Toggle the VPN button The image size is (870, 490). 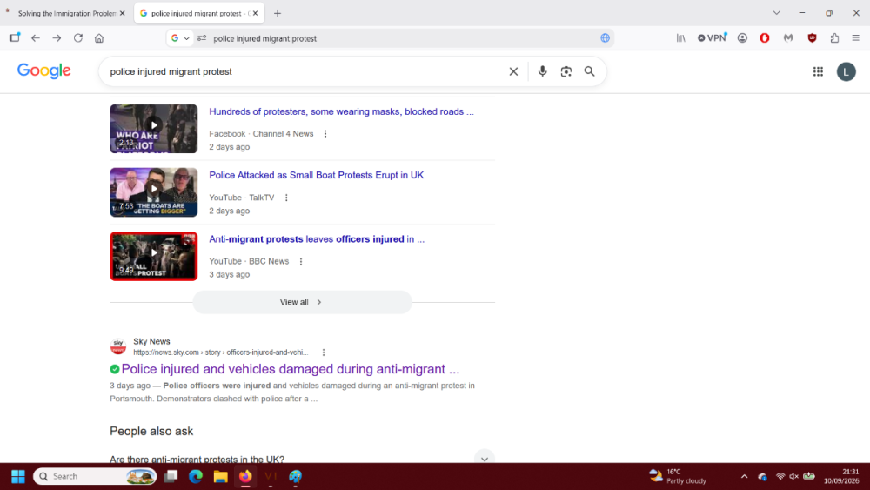(x=712, y=37)
